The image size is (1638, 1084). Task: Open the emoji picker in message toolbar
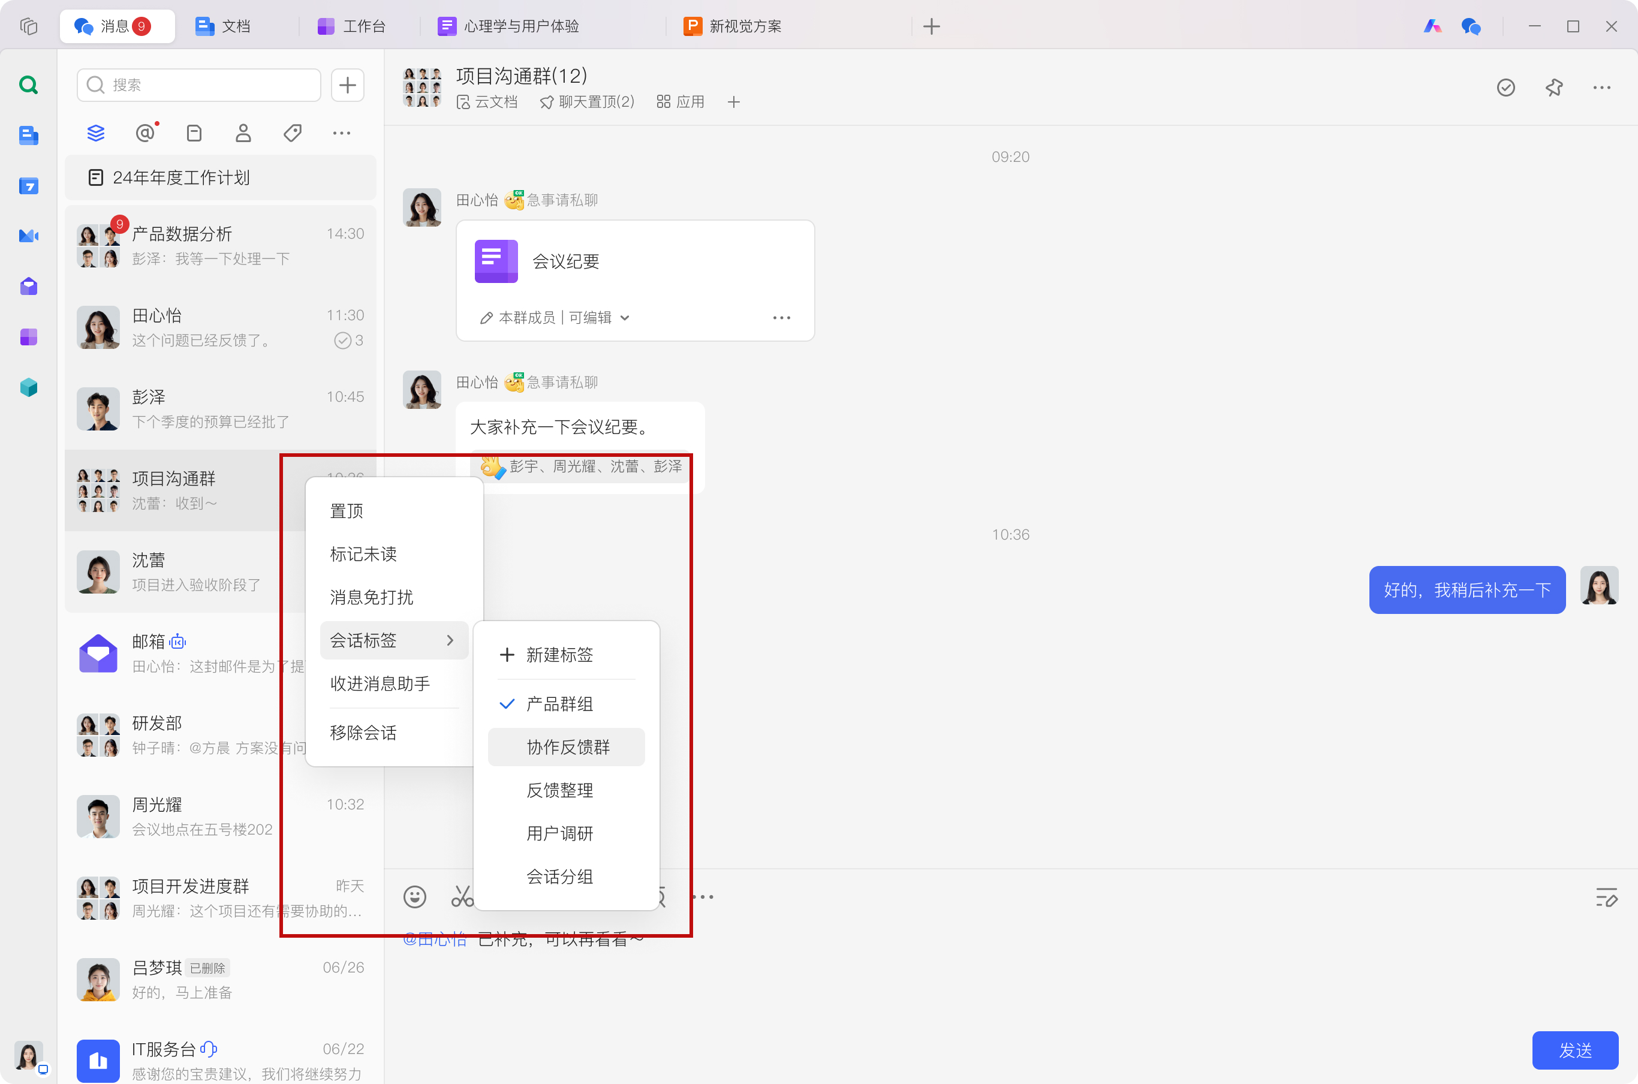(x=415, y=897)
